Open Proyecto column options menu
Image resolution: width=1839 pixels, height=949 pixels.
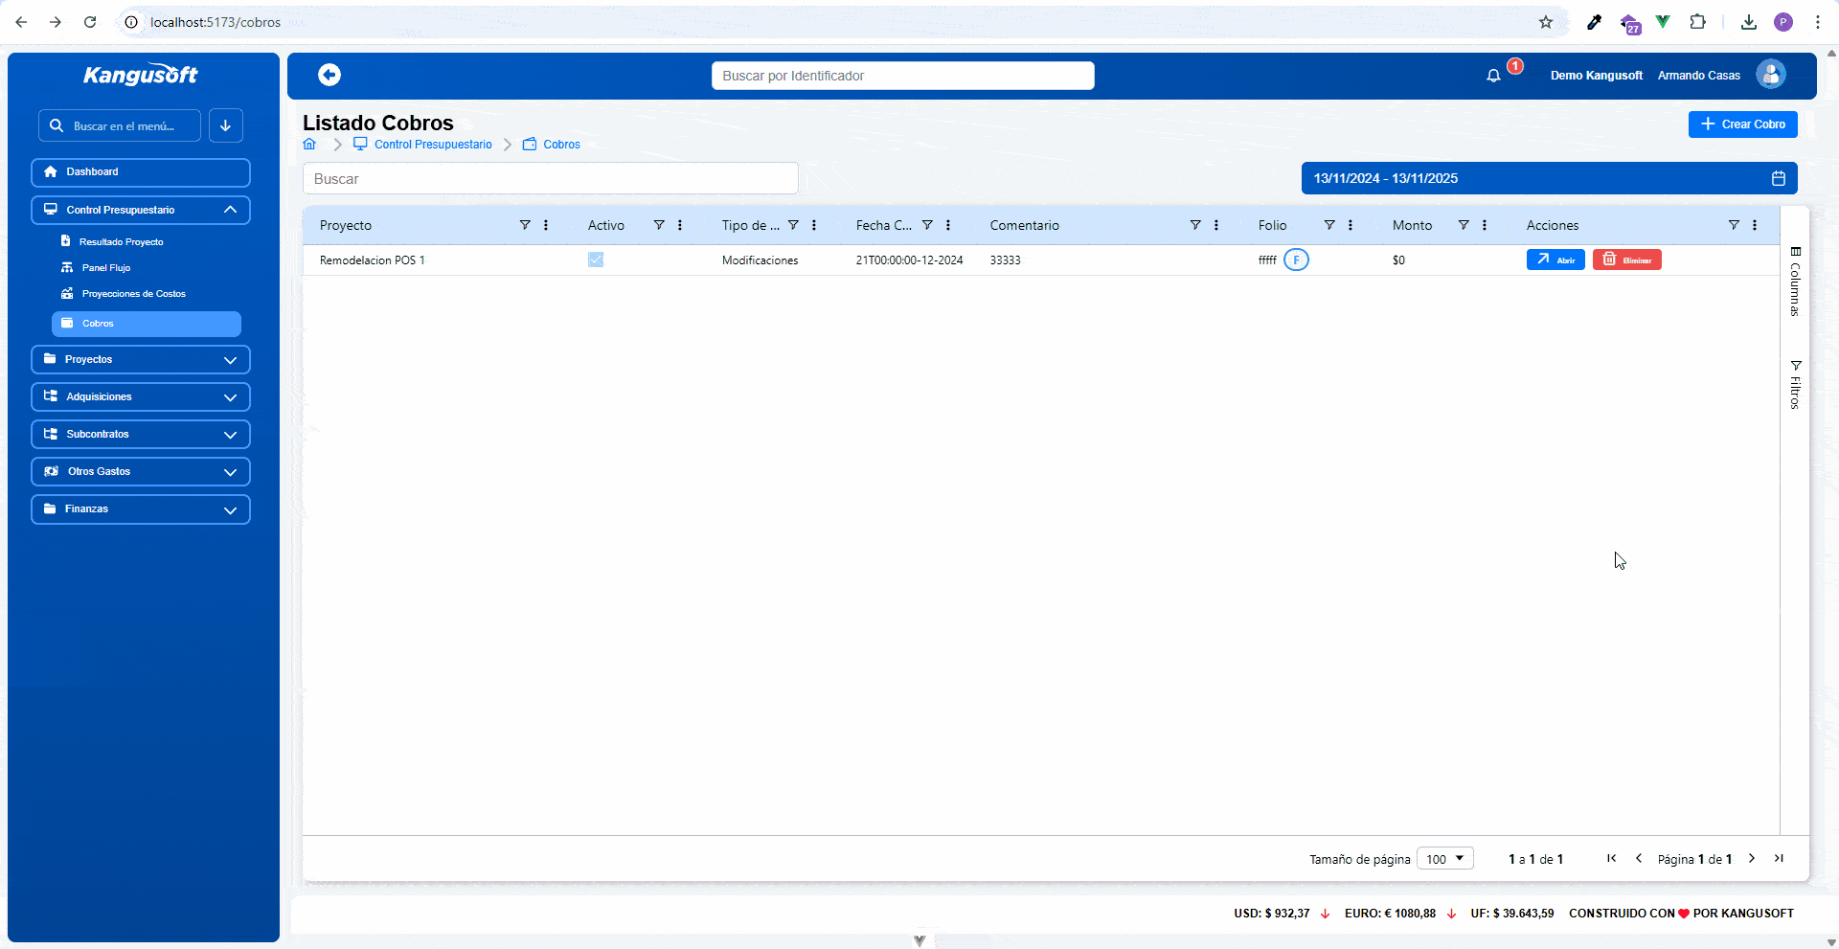(546, 225)
